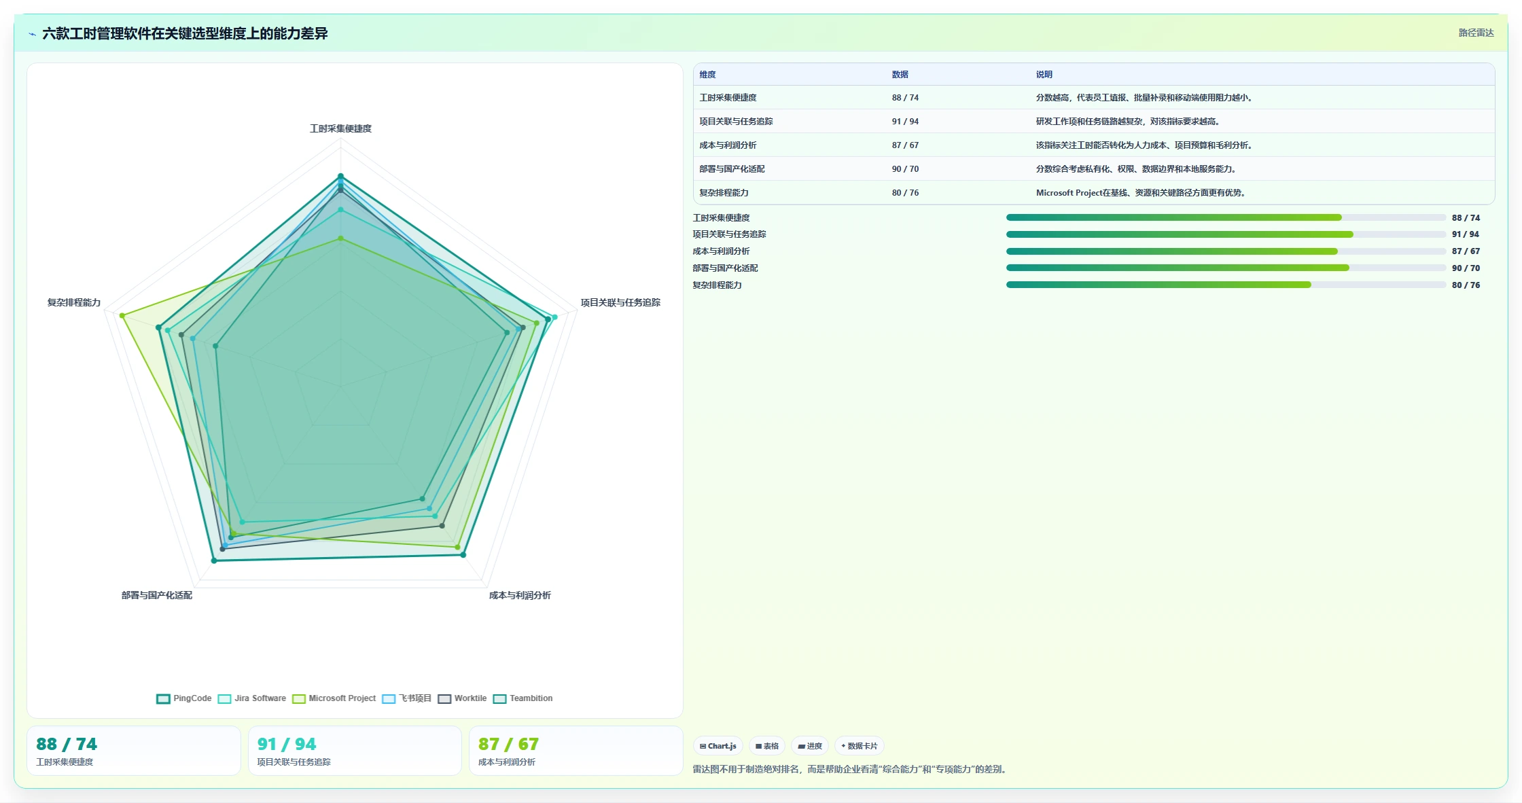1522x803 pixels.
Task: Click the 91 / 94 value beside the progress bar
Action: tap(1466, 234)
